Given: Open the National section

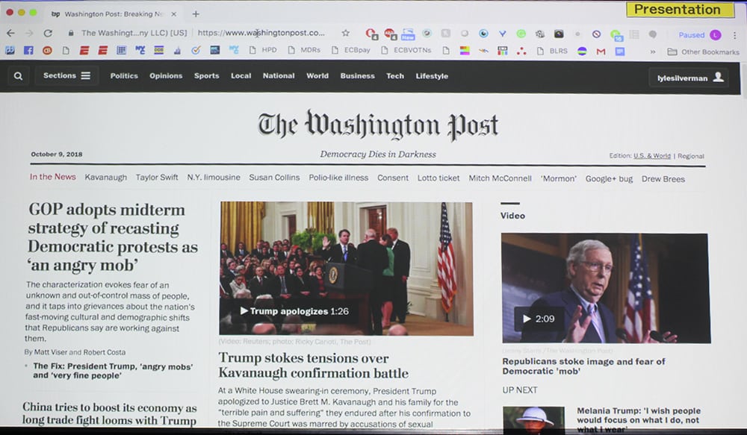Looking at the screenshot, I should pyautogui.click(x=279, y=75).
